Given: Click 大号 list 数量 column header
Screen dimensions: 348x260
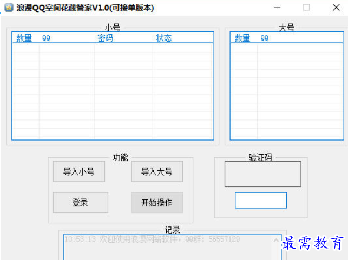Looking at the screenshot, I should point(244,38).
